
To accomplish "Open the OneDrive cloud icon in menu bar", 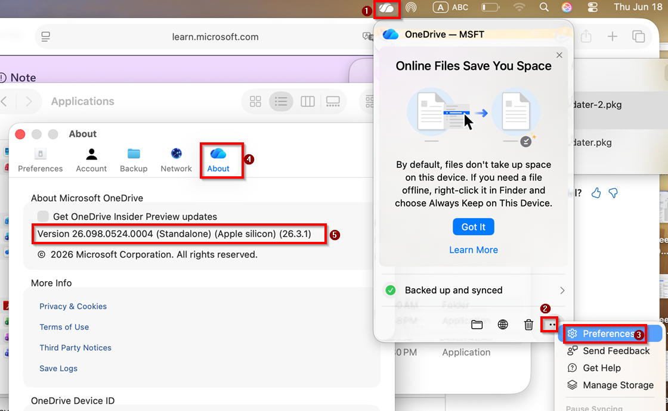I will [x=386, y=8].
